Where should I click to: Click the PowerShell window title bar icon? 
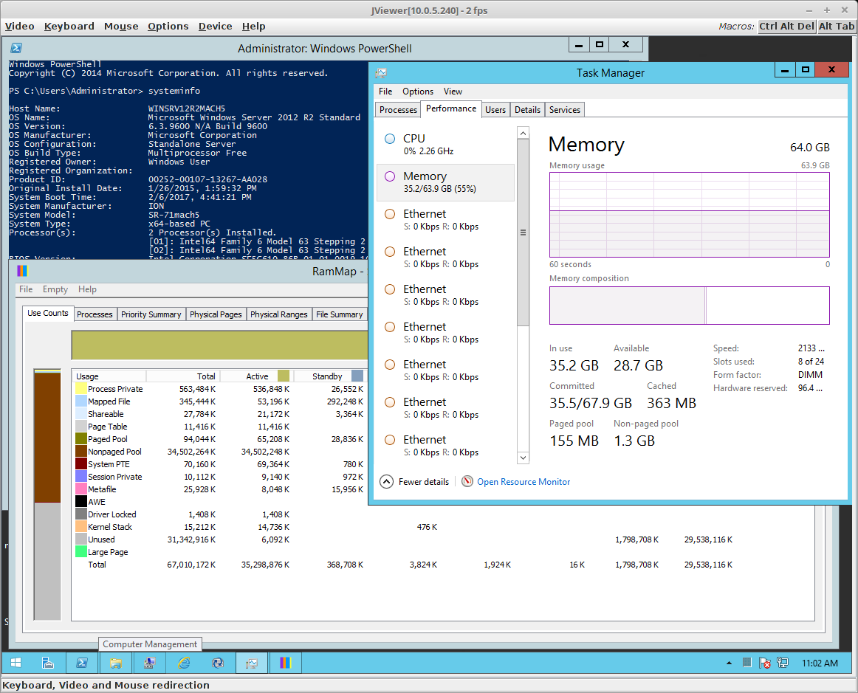(16, 48)
